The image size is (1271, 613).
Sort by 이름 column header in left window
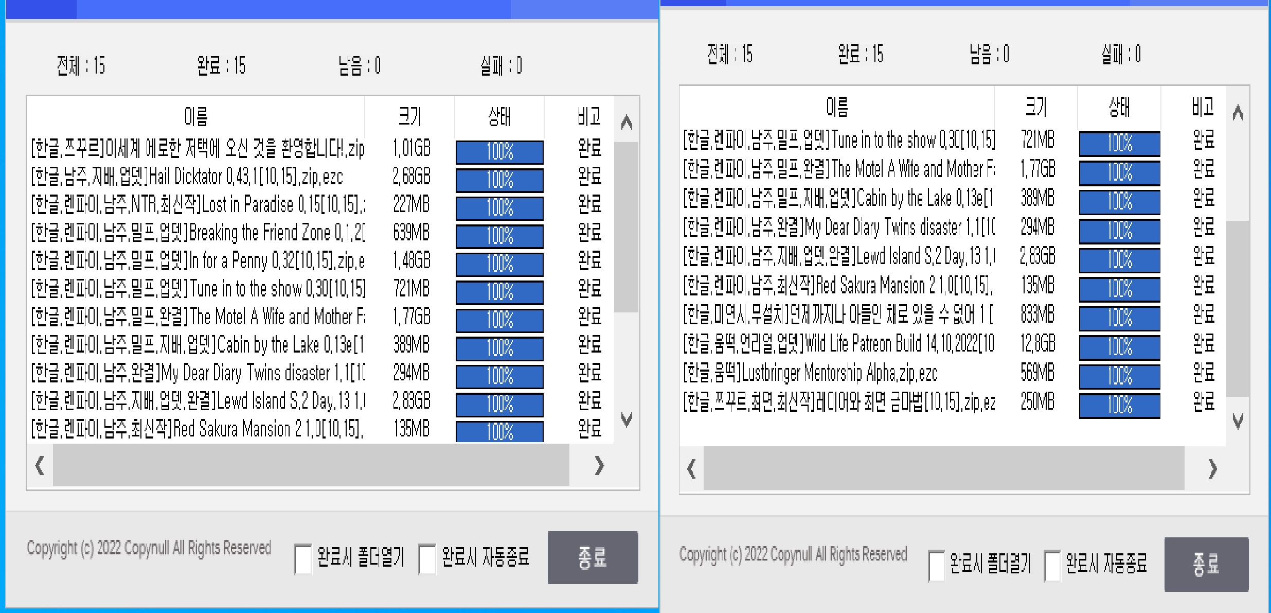tap(196, 116)
